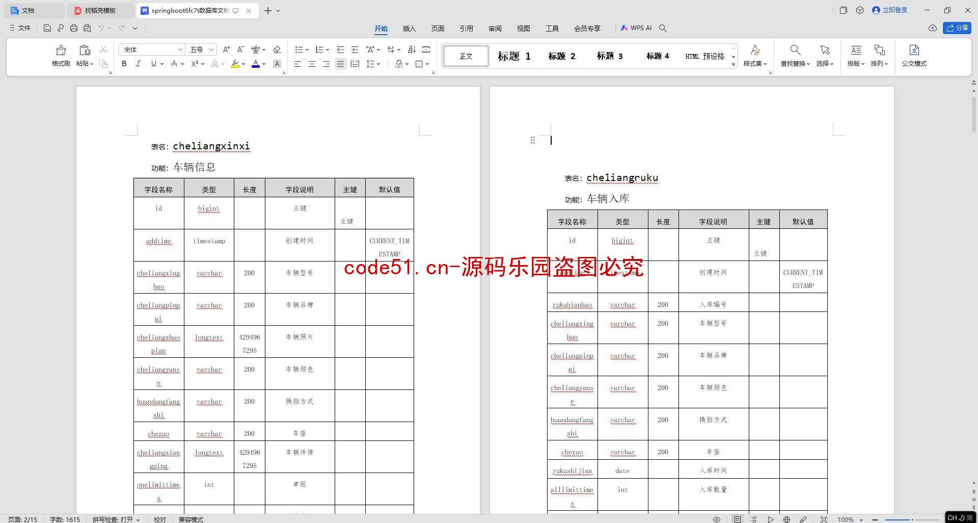Image resolution: width=978 pixels, height=523 pixels.
Task: Toggle Strikethrough formatting
Action: (x=174, y=64)
